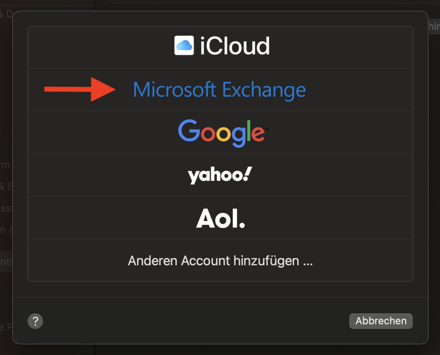Click the iCloud text label
The width and height of the screenshot is (440, 355).
pos(235,46)
